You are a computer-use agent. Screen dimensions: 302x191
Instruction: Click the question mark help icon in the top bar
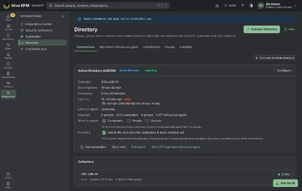point(242,5)
